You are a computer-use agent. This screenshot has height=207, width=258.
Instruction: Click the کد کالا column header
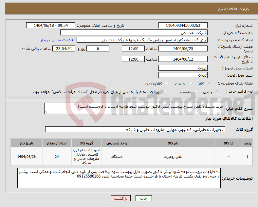tap(229, 143)
